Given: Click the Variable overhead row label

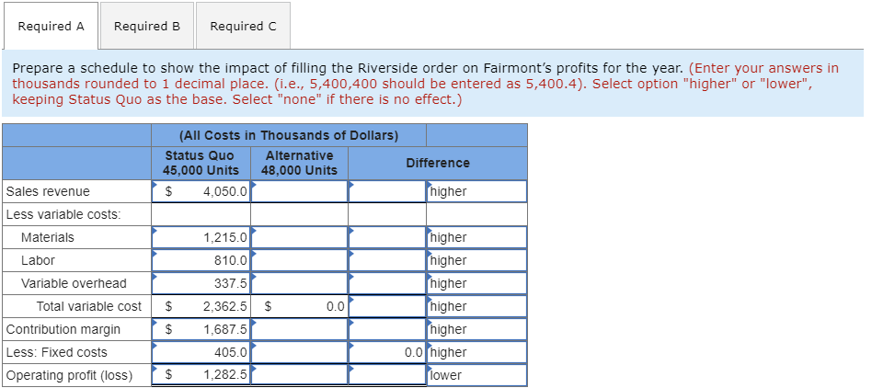Looking at the screenshot, I should (x=74, y=283).
